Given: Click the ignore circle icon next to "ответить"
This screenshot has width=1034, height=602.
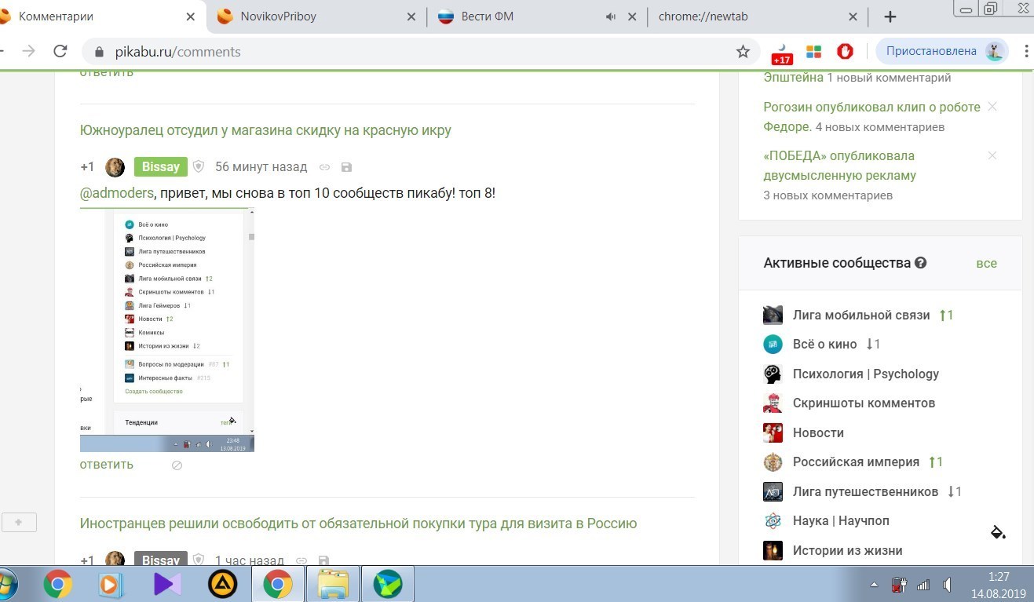Looking at the screenshot, I should 177,465.
